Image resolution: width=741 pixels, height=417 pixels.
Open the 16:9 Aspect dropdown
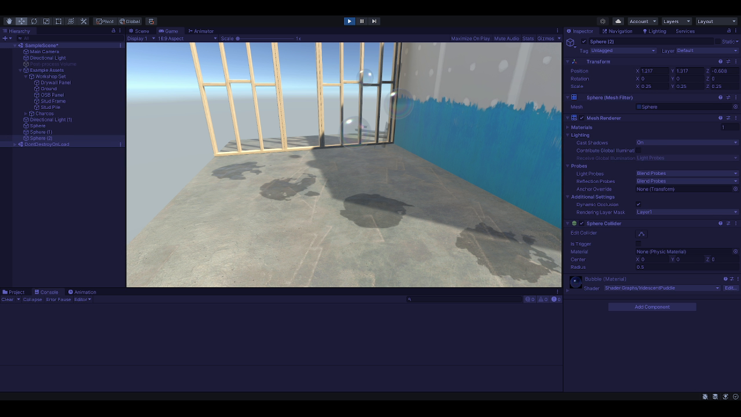(x=187, y=39)
